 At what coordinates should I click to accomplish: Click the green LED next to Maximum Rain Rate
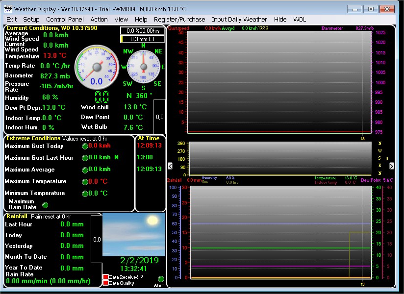(x=45, y=205)
